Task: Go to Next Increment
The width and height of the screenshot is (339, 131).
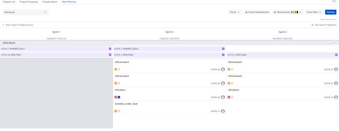Action: point(328,19)
